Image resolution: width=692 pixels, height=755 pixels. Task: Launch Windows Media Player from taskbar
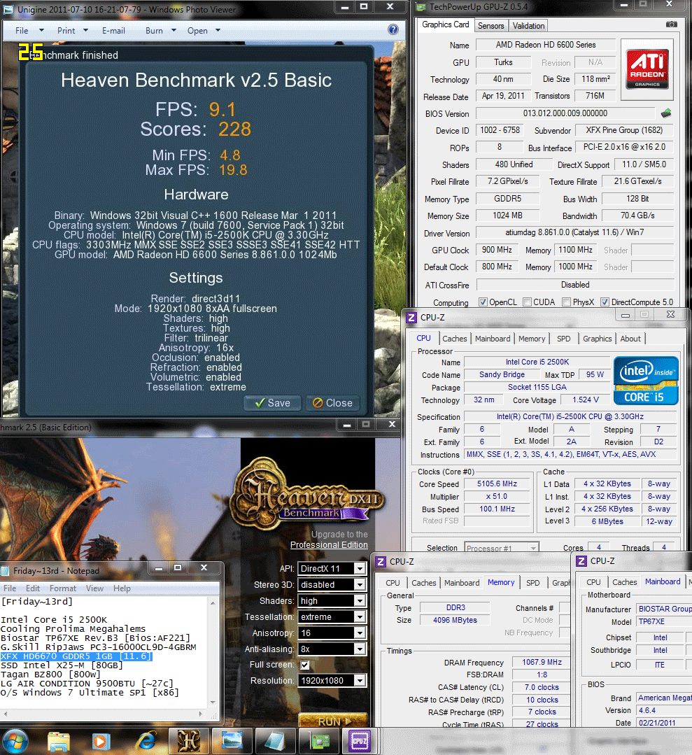pyautogui.click(x=101, y=742)
